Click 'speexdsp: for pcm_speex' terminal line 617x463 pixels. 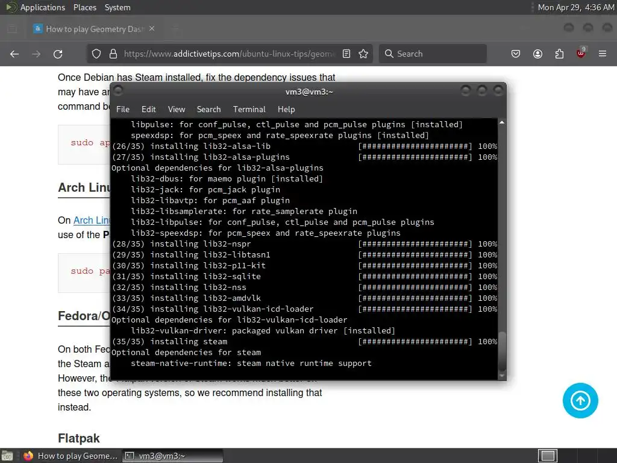280,136
